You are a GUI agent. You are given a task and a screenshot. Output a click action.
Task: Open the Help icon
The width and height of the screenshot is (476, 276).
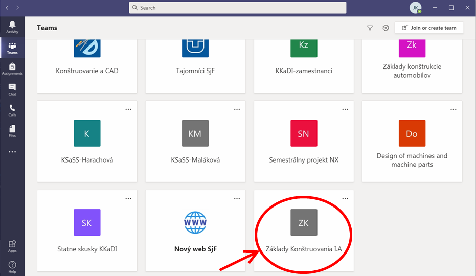(12, 267)
